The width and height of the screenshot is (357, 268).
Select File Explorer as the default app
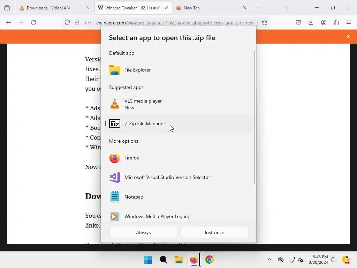[179, 70]
